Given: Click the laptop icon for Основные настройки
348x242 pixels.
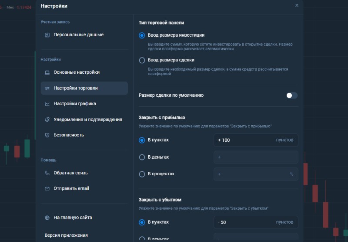Looking at the screenshot, I should point(47,72).
